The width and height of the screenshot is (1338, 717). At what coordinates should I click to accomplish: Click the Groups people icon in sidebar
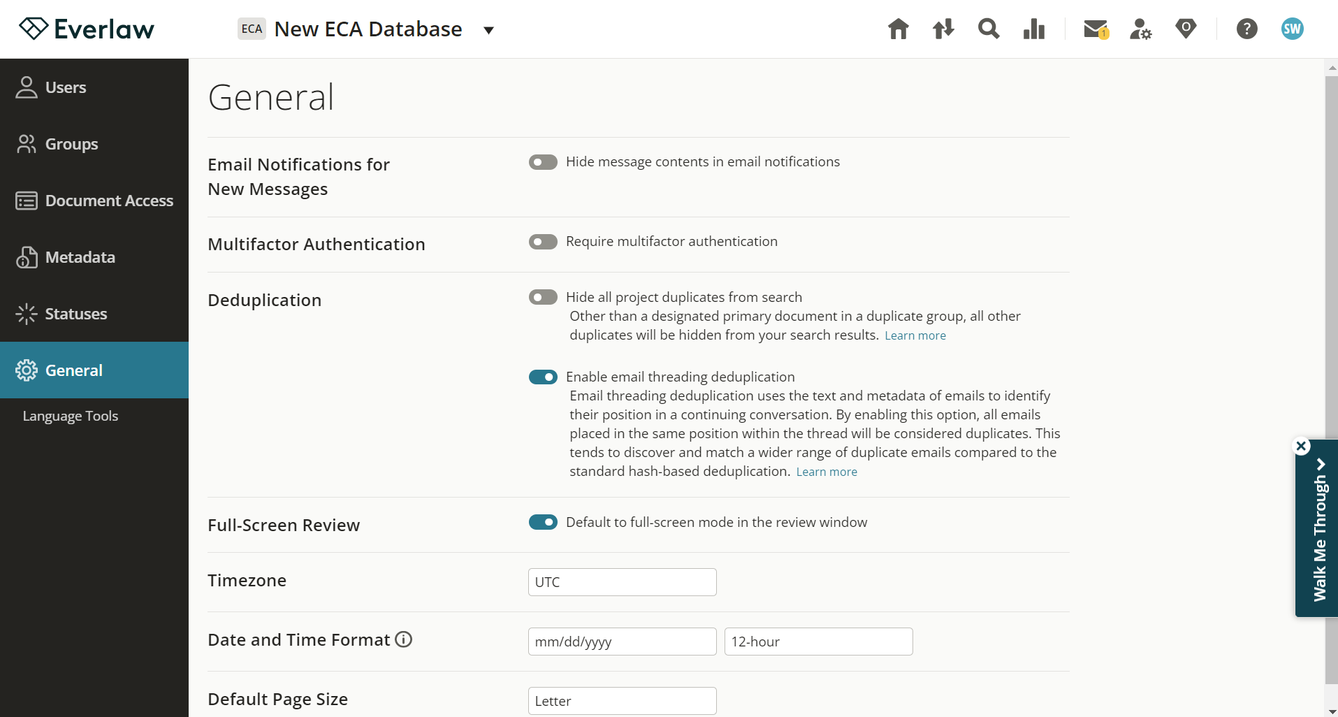click(x=27, y=144)
